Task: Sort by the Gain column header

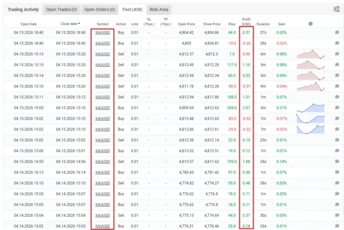Action: [282, 24]
